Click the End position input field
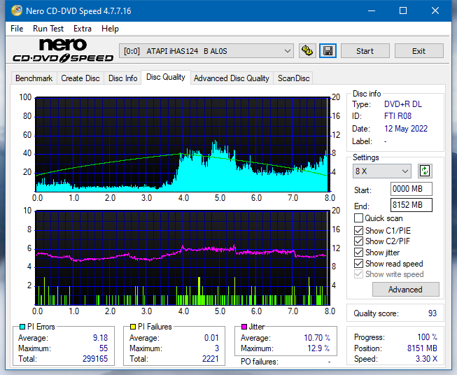Screen dimensions: 457x375 [x=411, y=205]
